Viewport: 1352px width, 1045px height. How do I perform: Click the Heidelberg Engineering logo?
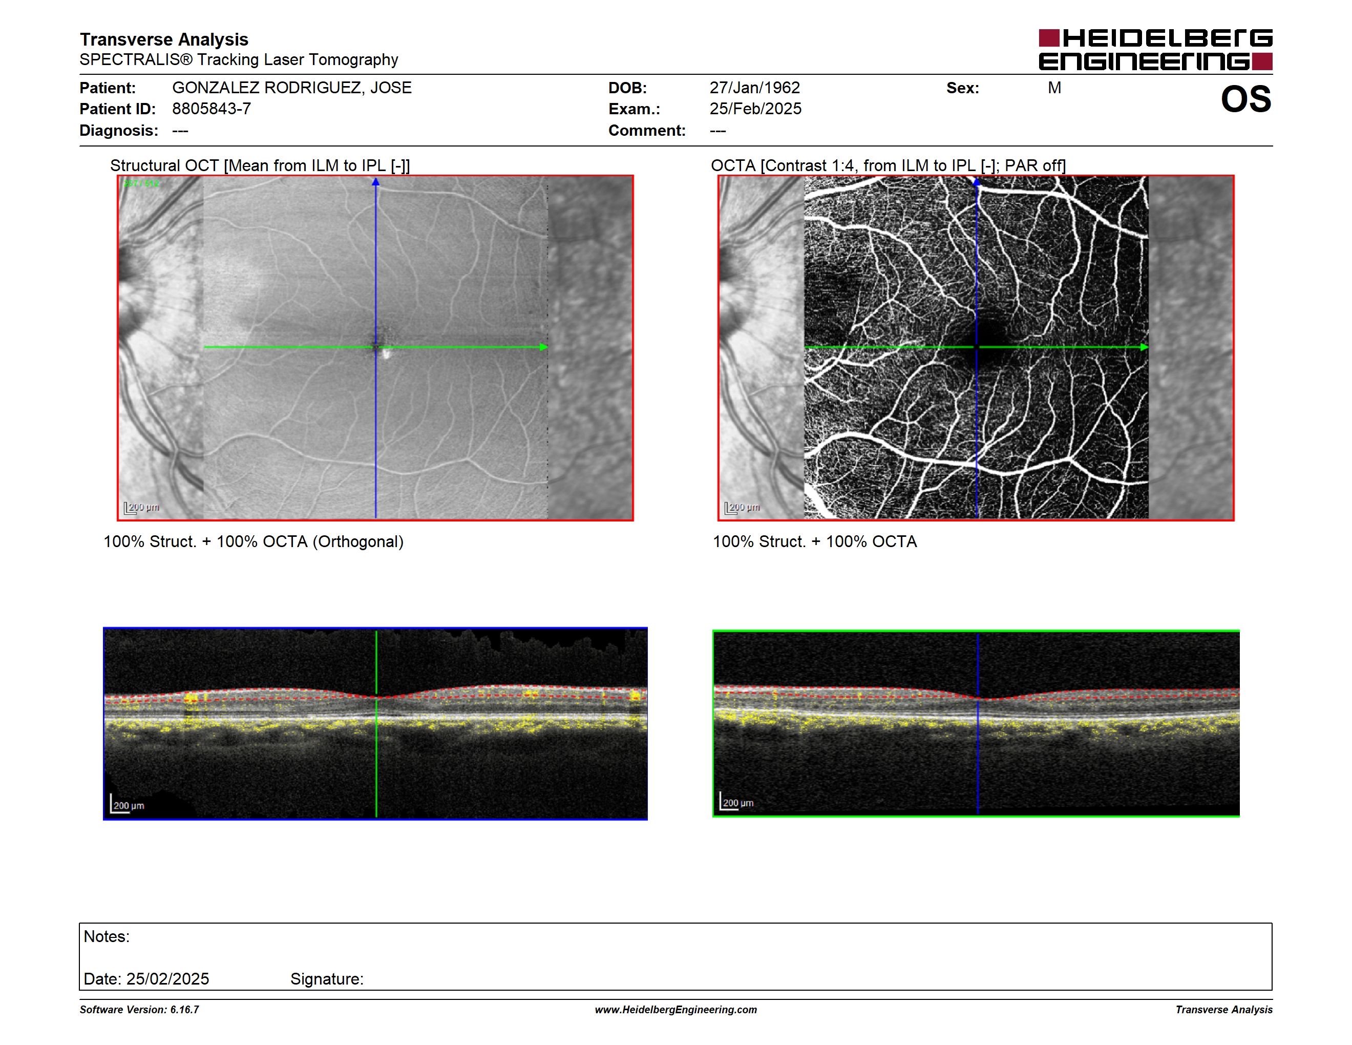click(x=1155, y=50)
